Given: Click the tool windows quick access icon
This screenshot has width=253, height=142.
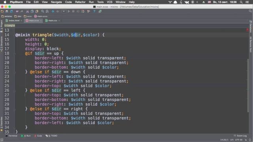Looking at the screenshot, I should 2,140.
